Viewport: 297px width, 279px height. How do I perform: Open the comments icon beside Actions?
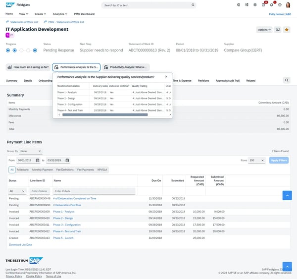point(278,30)
